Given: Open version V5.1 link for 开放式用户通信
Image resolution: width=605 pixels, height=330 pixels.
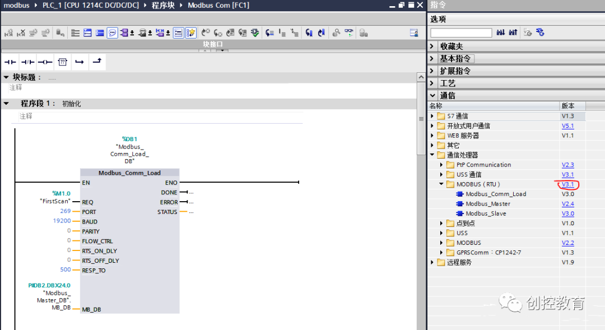Looking at the screenshot, I should 567,126.
